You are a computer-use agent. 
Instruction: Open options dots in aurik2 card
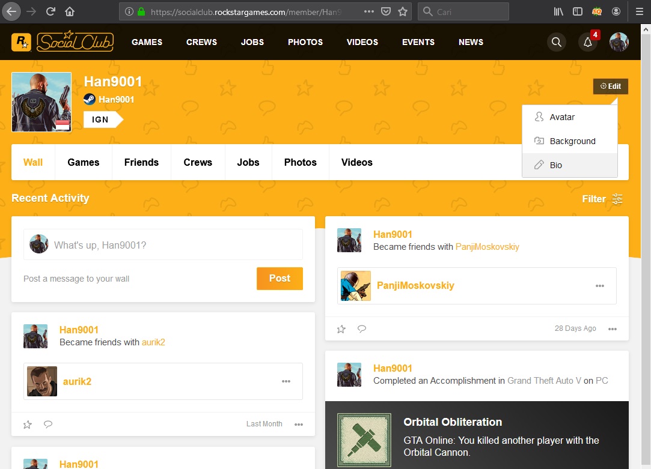[286, 381]
